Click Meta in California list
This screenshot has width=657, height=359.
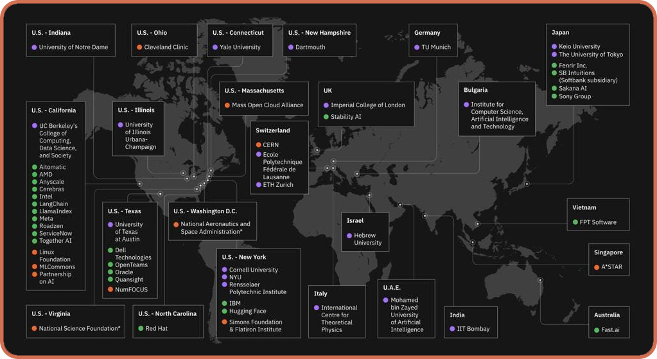(x=46, y=218)
